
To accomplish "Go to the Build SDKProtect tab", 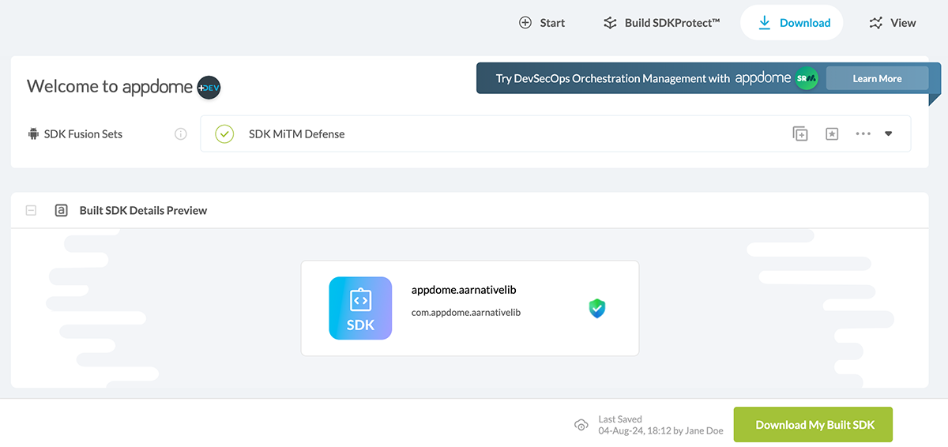I will [662, 23].
